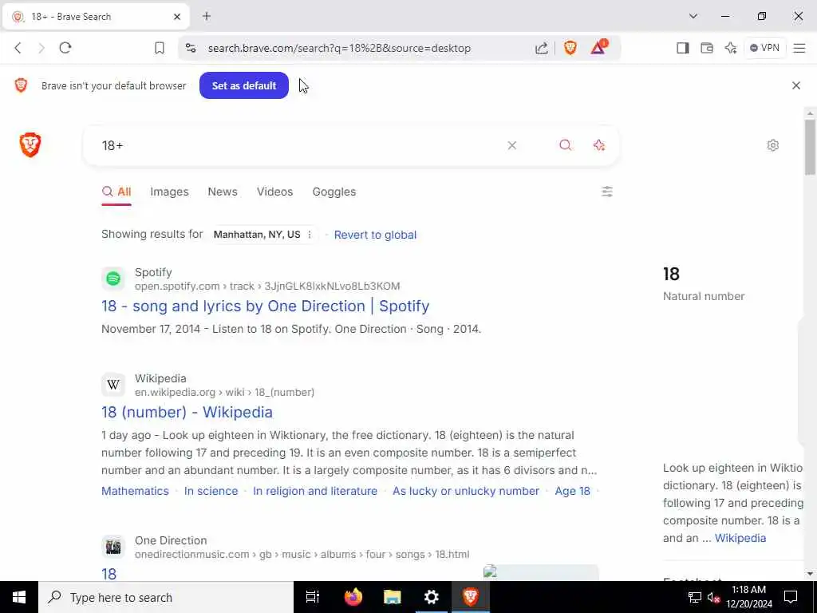Expand the tab search dropdown chevron

pyautogui.click(x=693, y=16)
